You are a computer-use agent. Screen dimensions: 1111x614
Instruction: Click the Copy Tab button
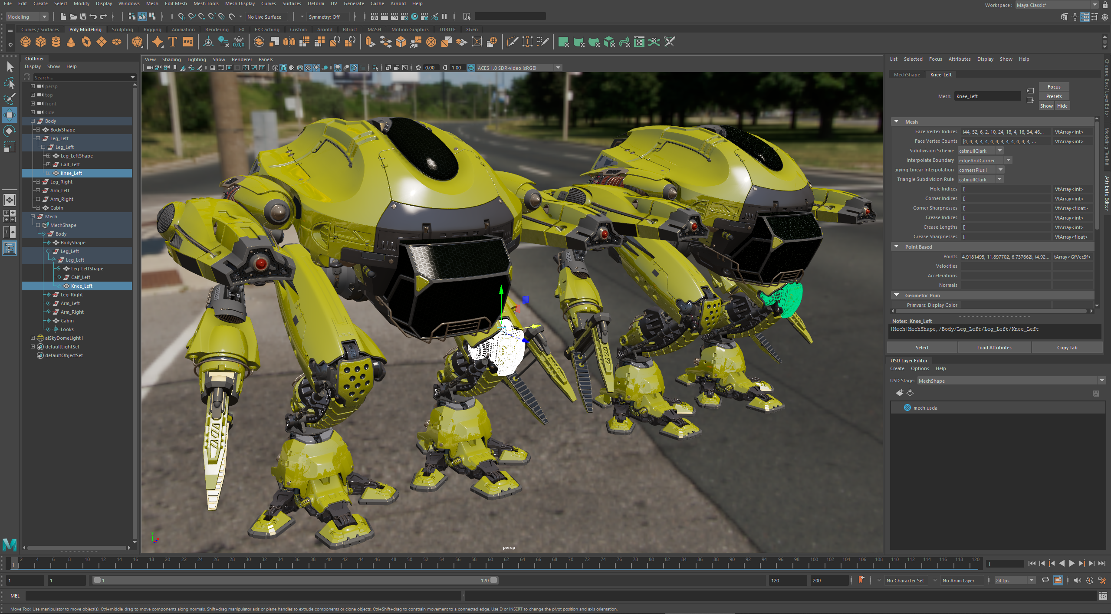pyautogui.click(x=1067, y=348)
